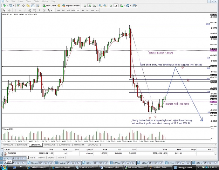Select the Text Label tool
Image resolution: width=219 pixels, height=170 pixels.
coord(44,10)
